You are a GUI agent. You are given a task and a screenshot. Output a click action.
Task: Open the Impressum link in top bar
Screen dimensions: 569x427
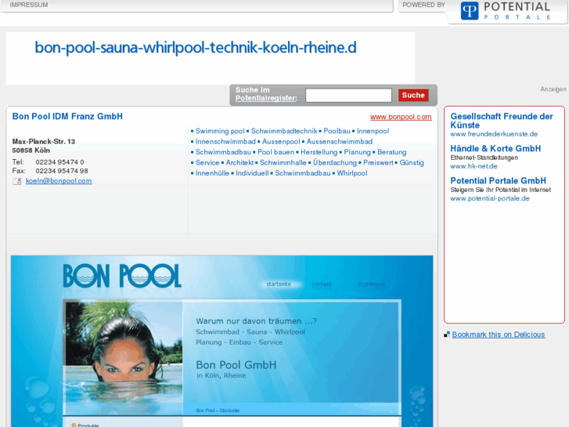click(x=29, y=5)
